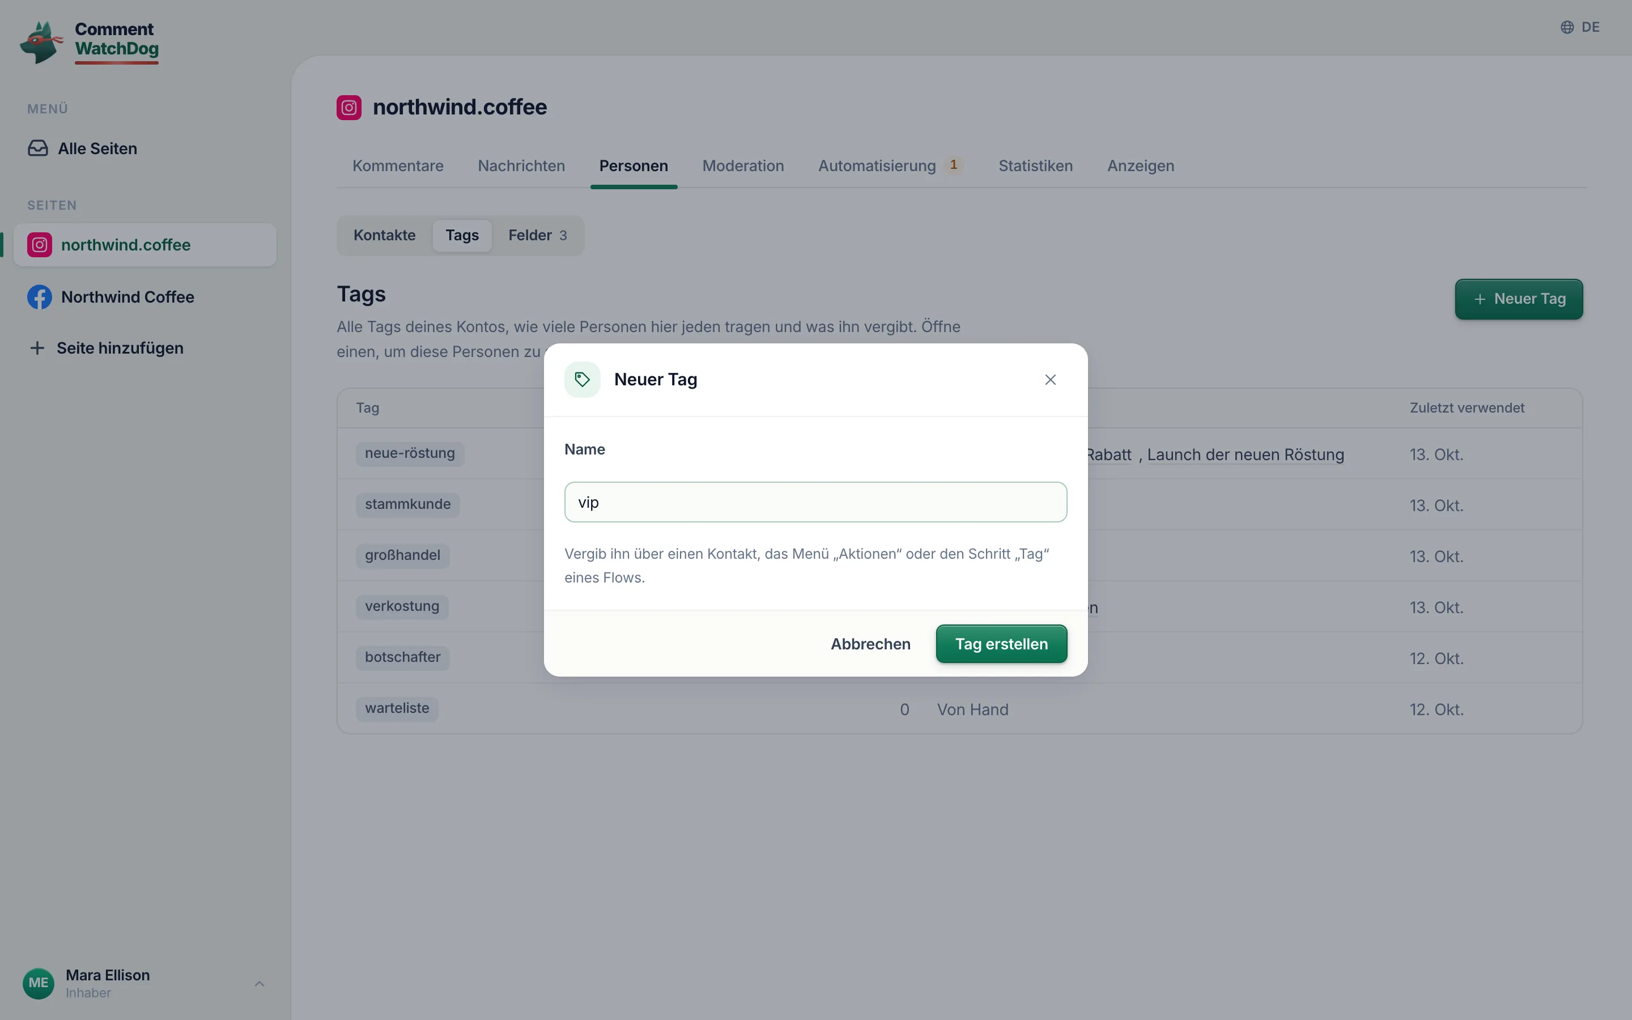
Task: Open the Launch der neuen Röstung link
Action: click(1246, 454)
